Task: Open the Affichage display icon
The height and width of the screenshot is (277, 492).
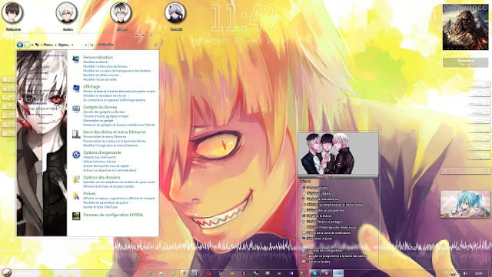Action: tap(76, 88)
